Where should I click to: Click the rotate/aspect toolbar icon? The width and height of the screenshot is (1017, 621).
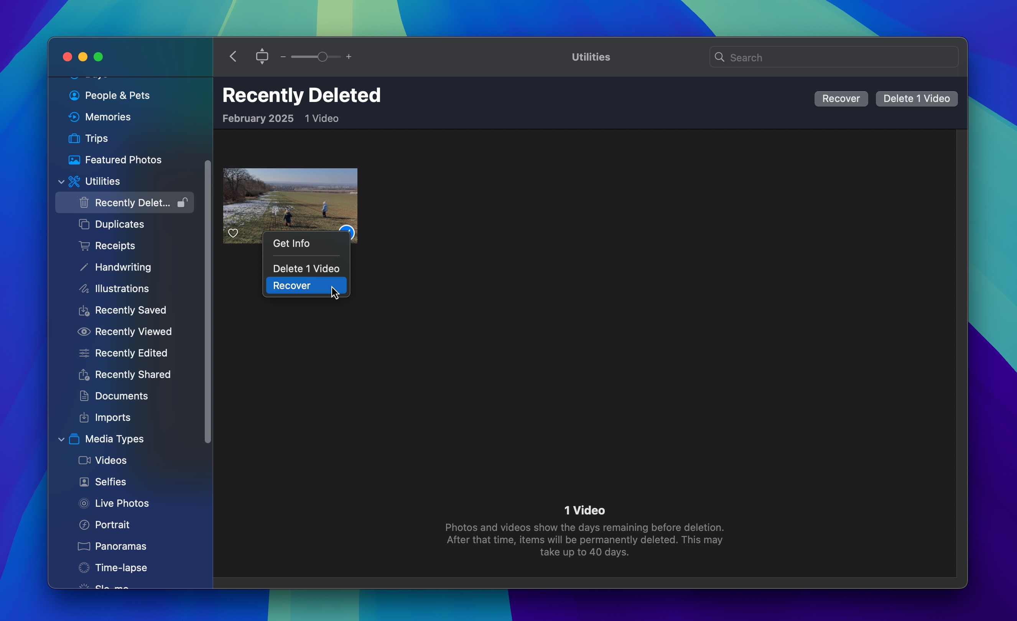pos(262,56)
